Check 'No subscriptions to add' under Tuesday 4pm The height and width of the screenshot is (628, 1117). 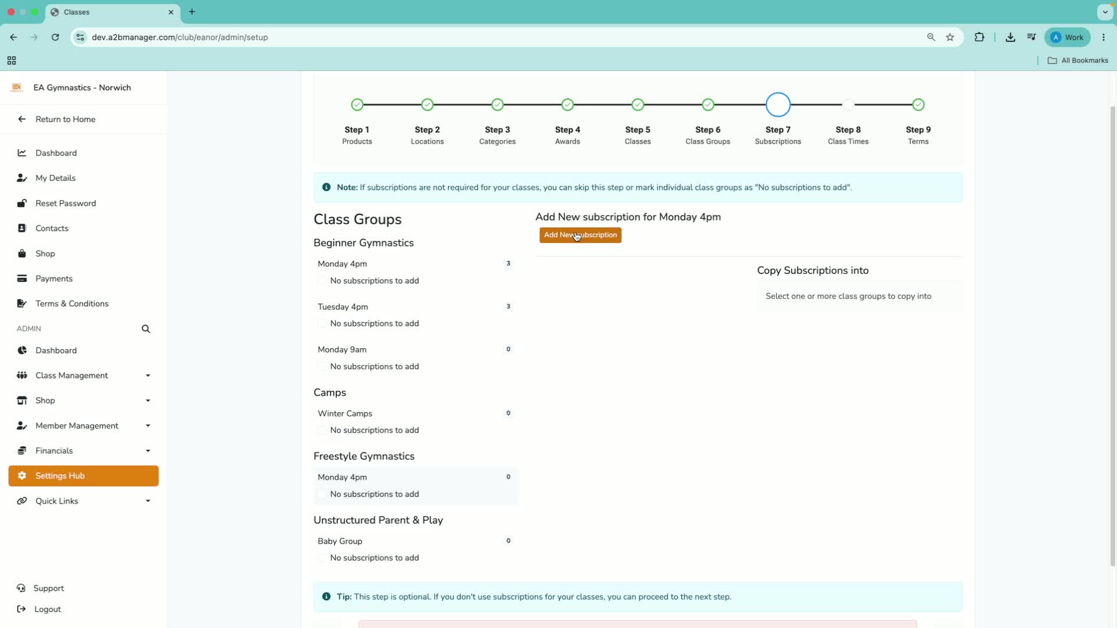coord(322,324)
